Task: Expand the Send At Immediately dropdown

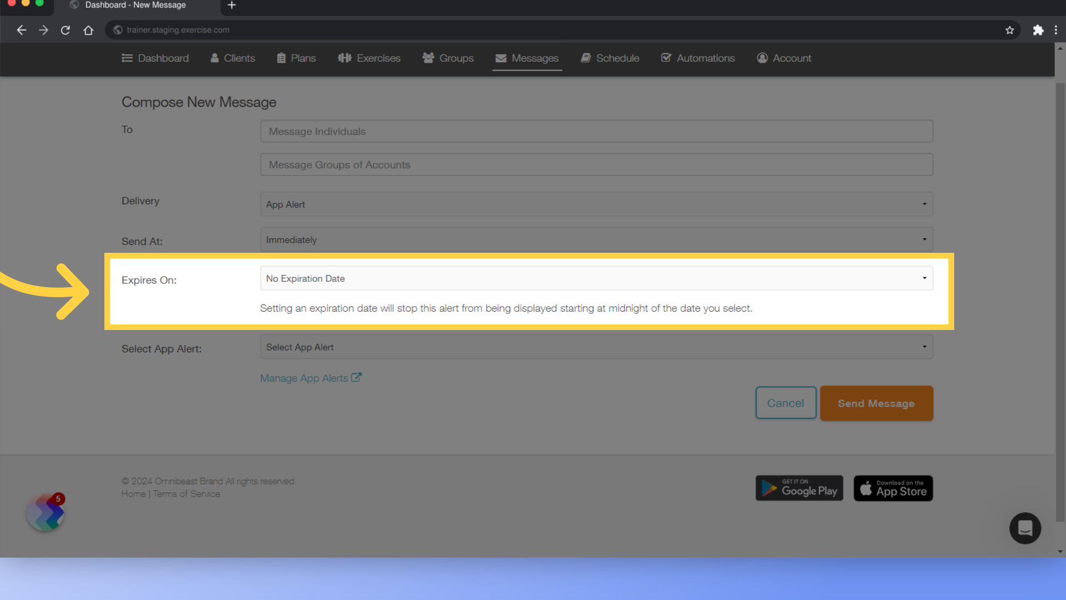Action: click(597, 239)
